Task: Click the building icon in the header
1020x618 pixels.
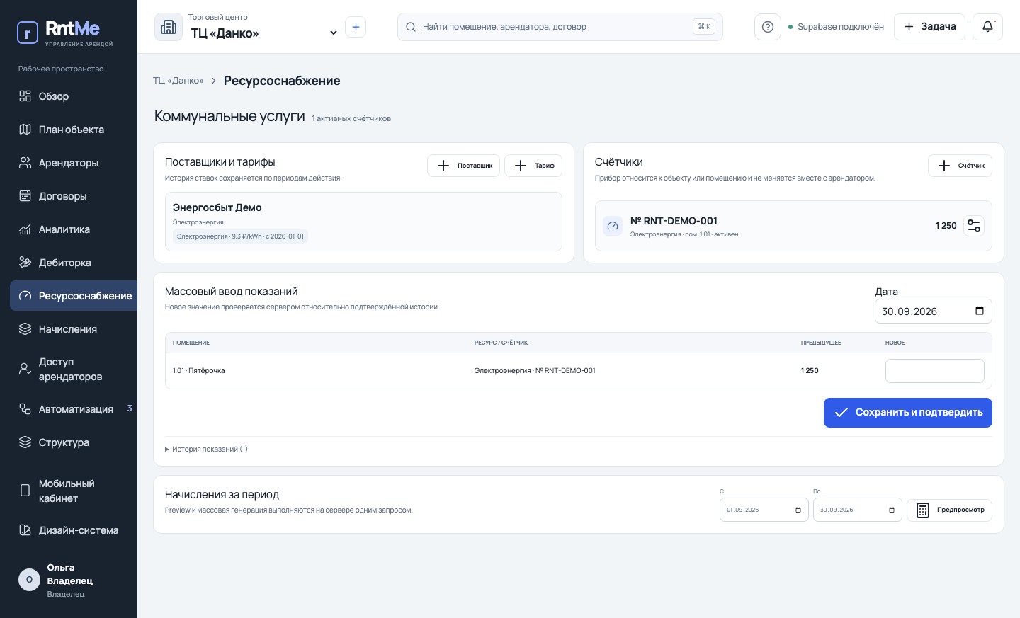Action: 169,27
